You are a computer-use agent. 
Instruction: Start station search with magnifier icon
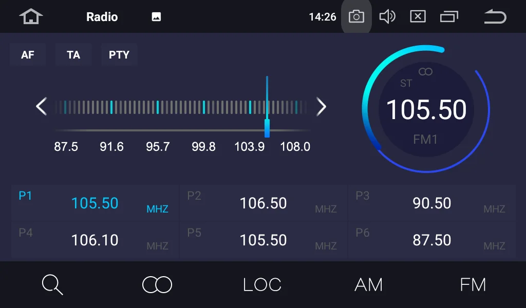(x=52, y=284)
